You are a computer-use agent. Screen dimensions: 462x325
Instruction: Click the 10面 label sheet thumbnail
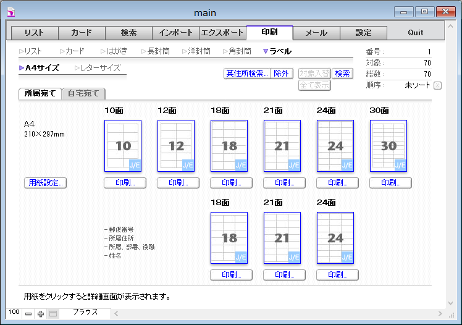tap(123, 146)
